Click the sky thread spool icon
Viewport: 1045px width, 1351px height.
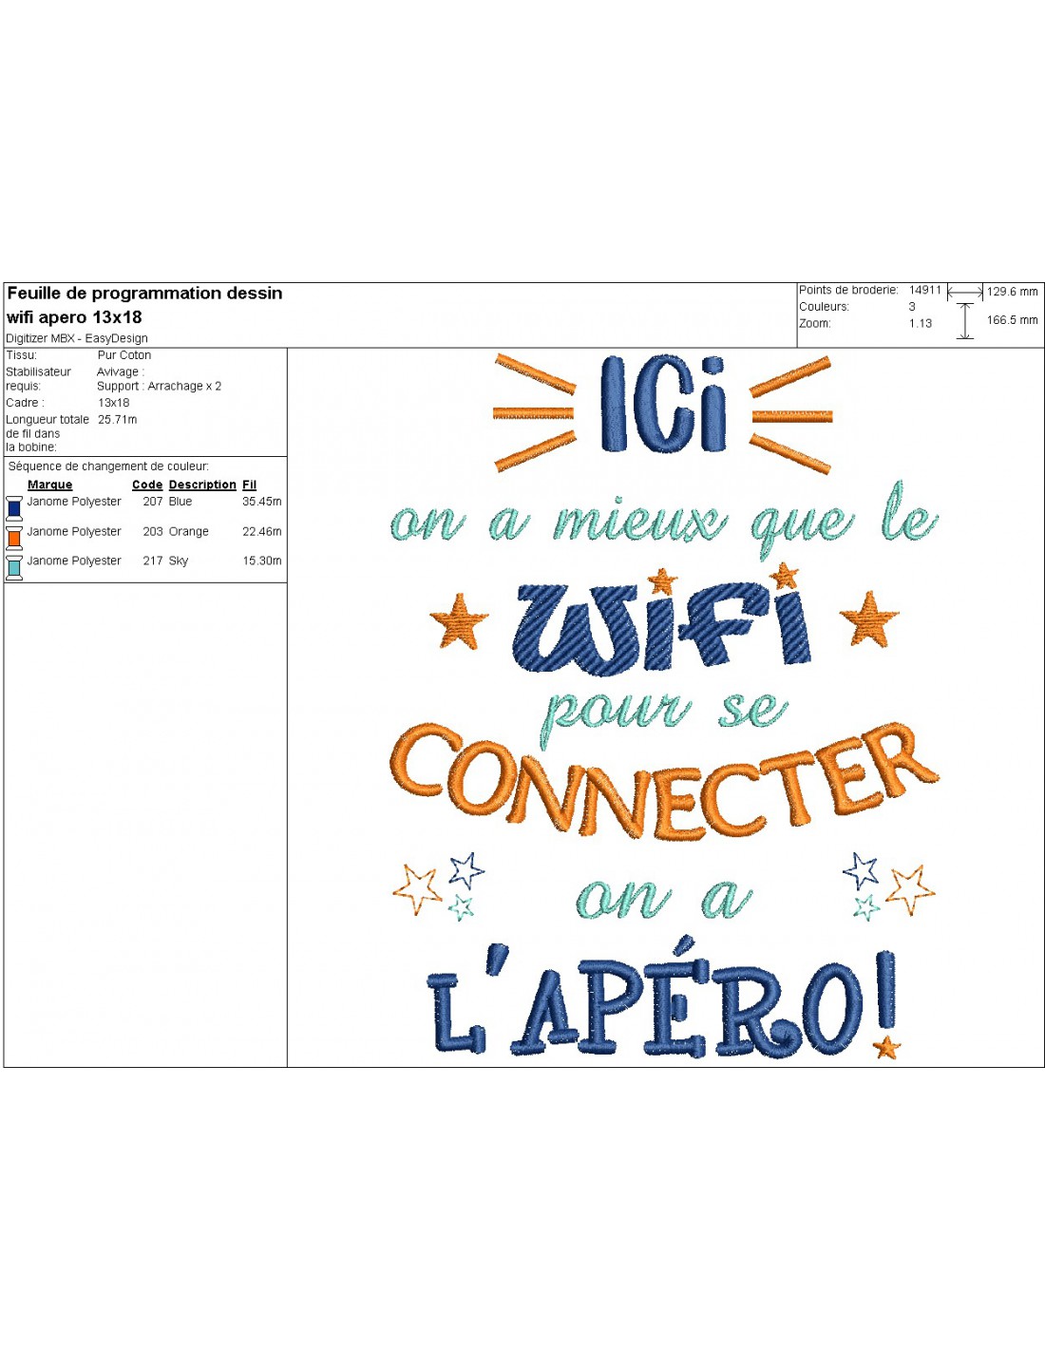[x=14, y=567]
